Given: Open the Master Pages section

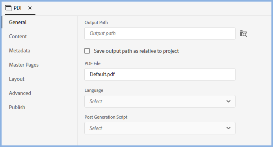Looking at the screenshot, I should 24,65.
